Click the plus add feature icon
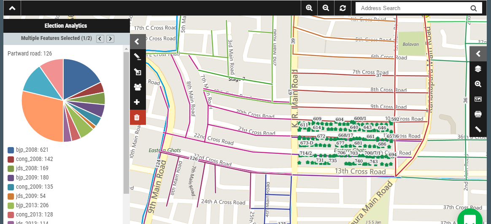491x224 pixels. pos(137,102)
